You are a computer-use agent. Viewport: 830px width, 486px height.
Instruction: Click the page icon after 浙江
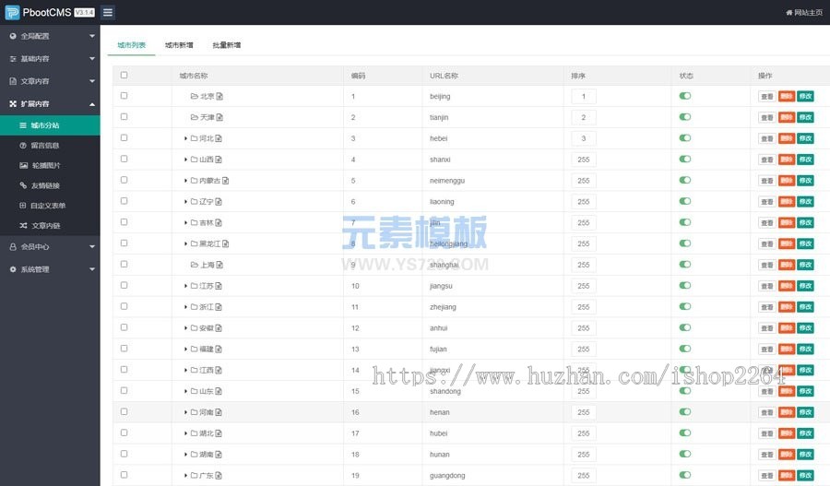point(219,307)
